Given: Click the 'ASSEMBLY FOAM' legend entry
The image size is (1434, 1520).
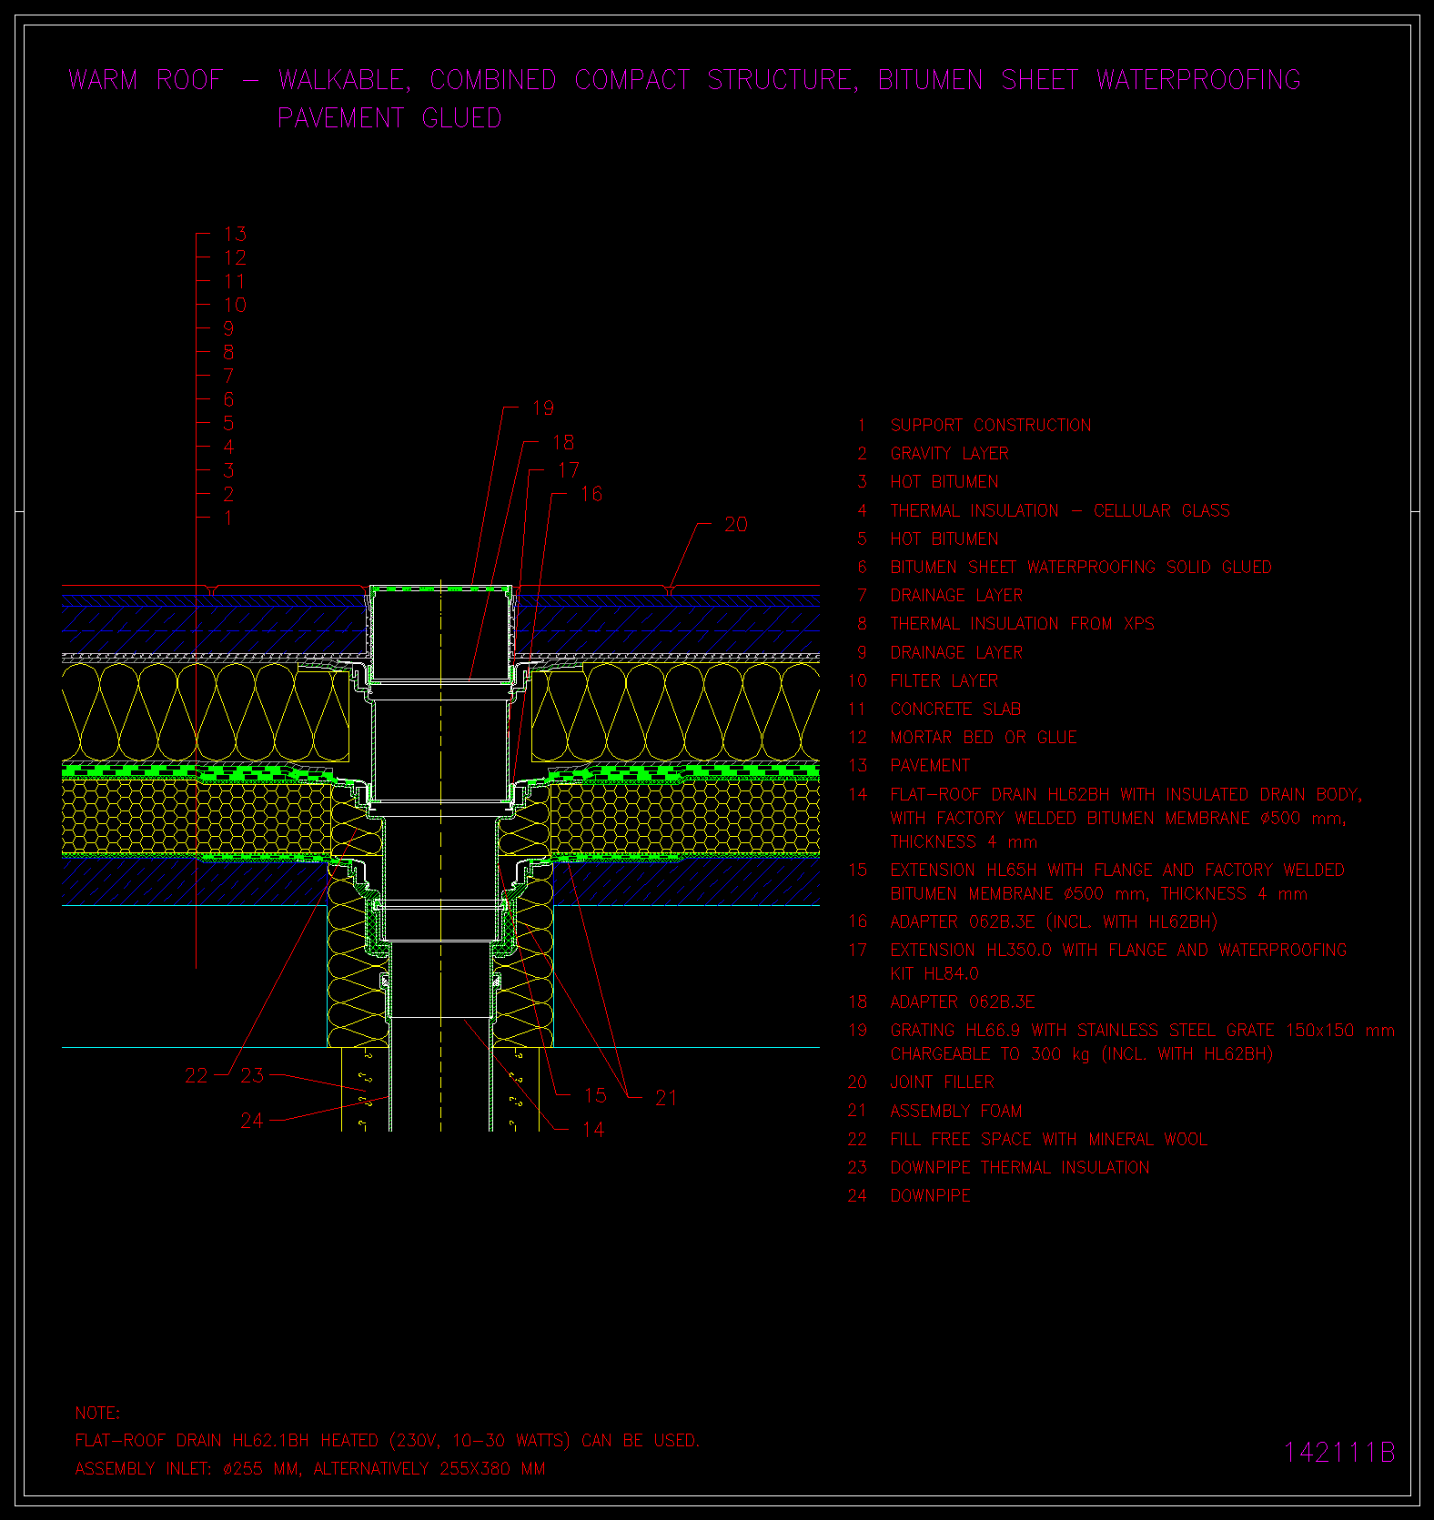Looking at the screenshot, I should [x=955, y=1111].
